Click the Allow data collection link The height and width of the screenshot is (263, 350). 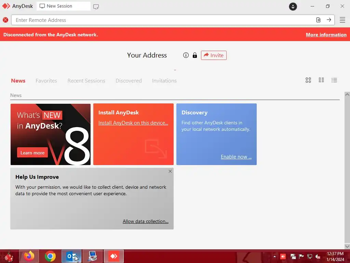pyautogui.click(x=146, y=221)
